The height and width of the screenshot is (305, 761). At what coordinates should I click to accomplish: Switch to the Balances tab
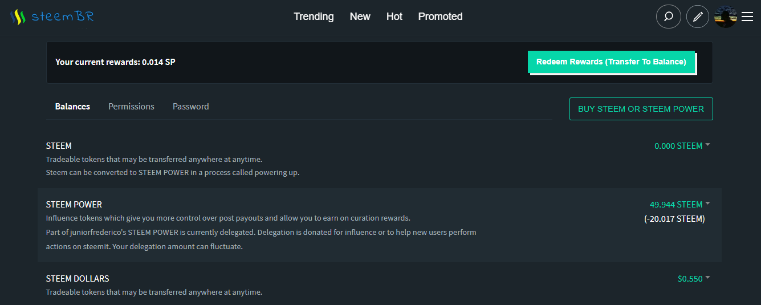pyautogui.click(x=72, y=107)
